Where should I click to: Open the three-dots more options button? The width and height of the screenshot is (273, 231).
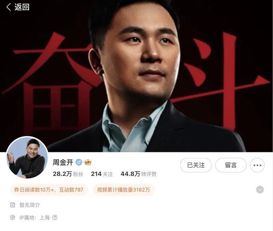pos(257,165)
